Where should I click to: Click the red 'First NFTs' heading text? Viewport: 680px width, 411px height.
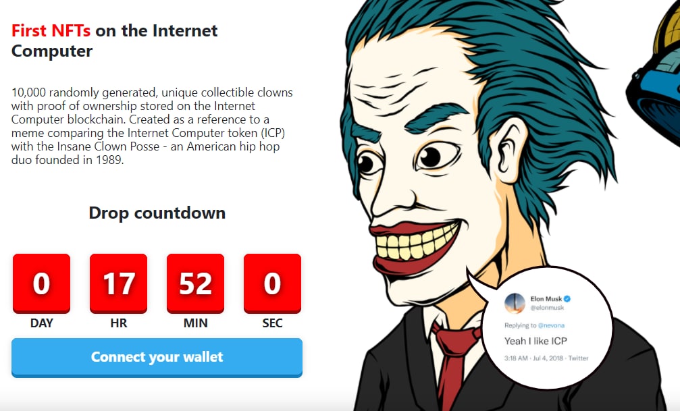[x=51, y=31]
